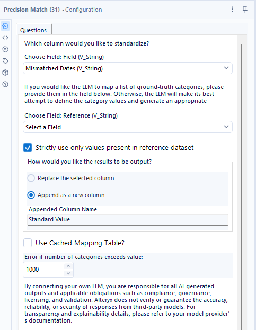Select the Navigation arrow circle icon
Screen dimensions: 256x330
coord(5,49)
